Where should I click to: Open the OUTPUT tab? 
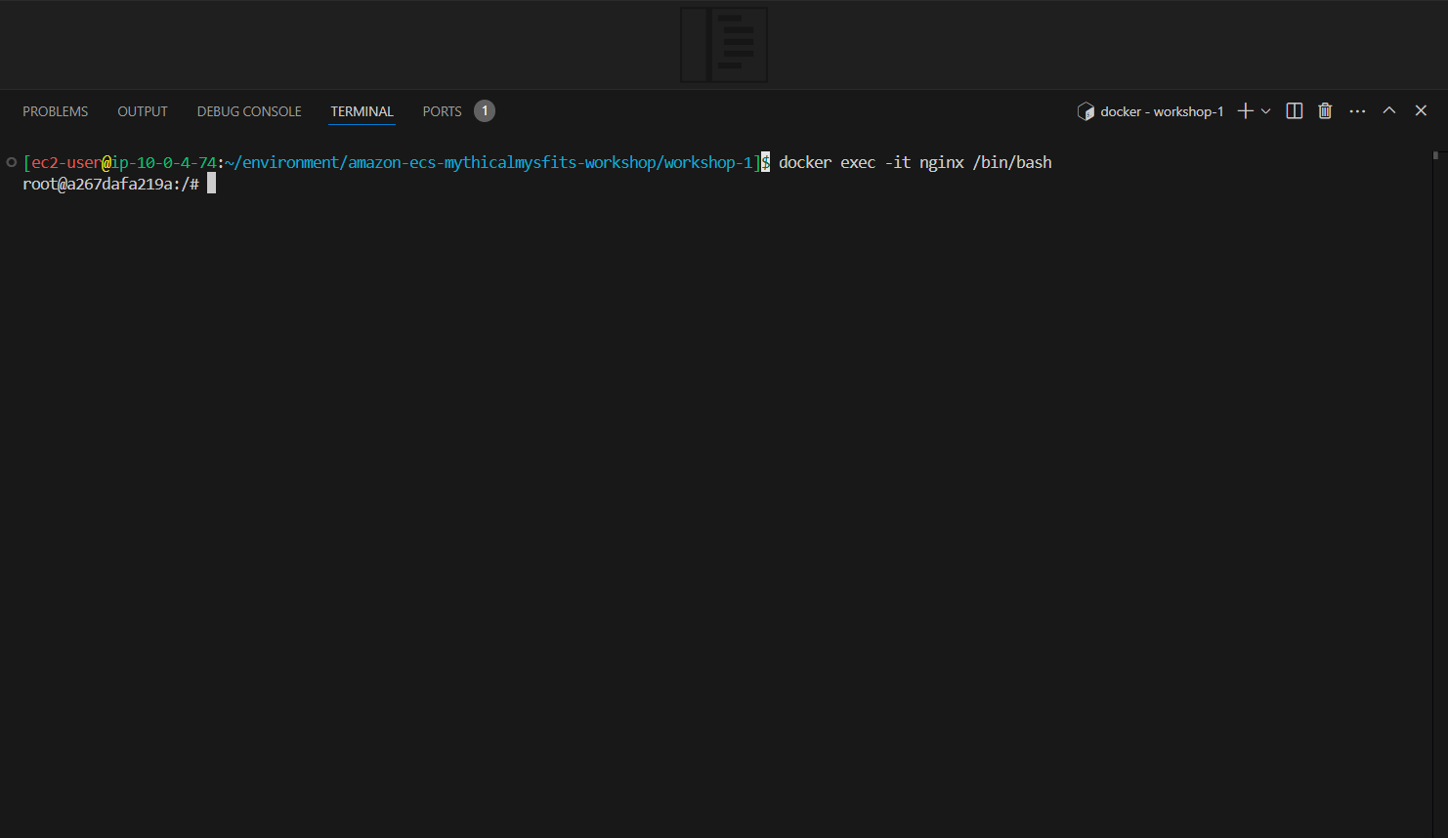tap(143, 111)
